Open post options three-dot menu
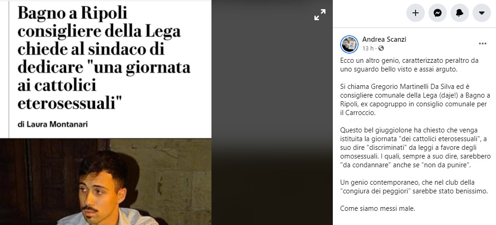496x225 pixels. tap(482, 44)
